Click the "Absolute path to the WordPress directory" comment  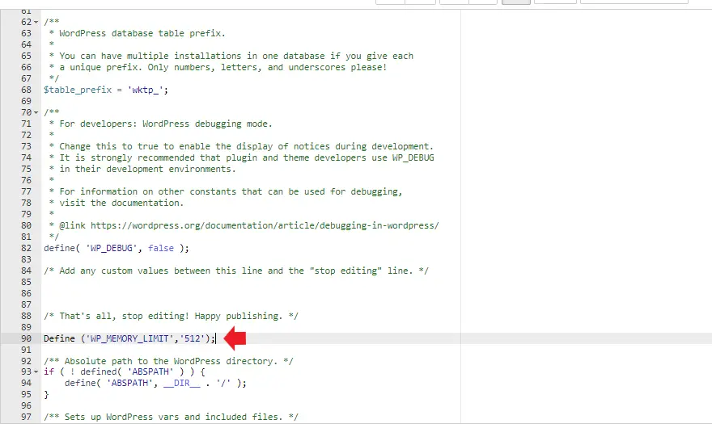click(168, 360)
